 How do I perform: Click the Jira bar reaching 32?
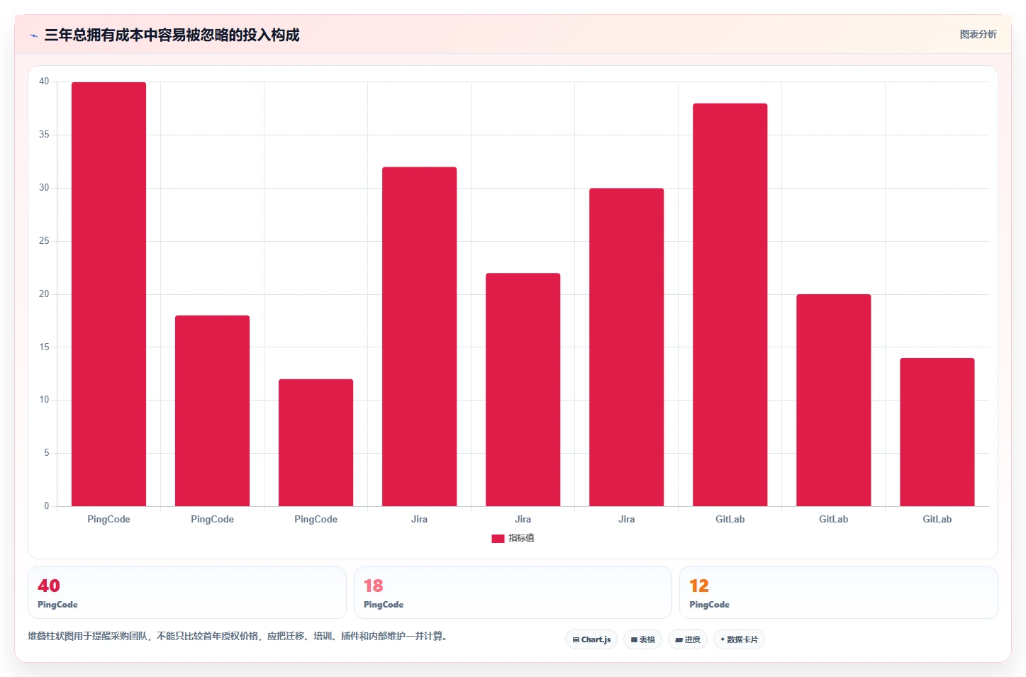point(419,337)
